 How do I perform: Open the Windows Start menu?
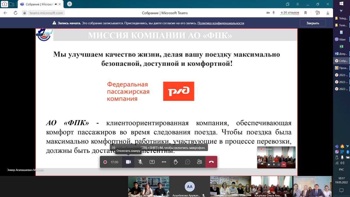click(341, 4)
